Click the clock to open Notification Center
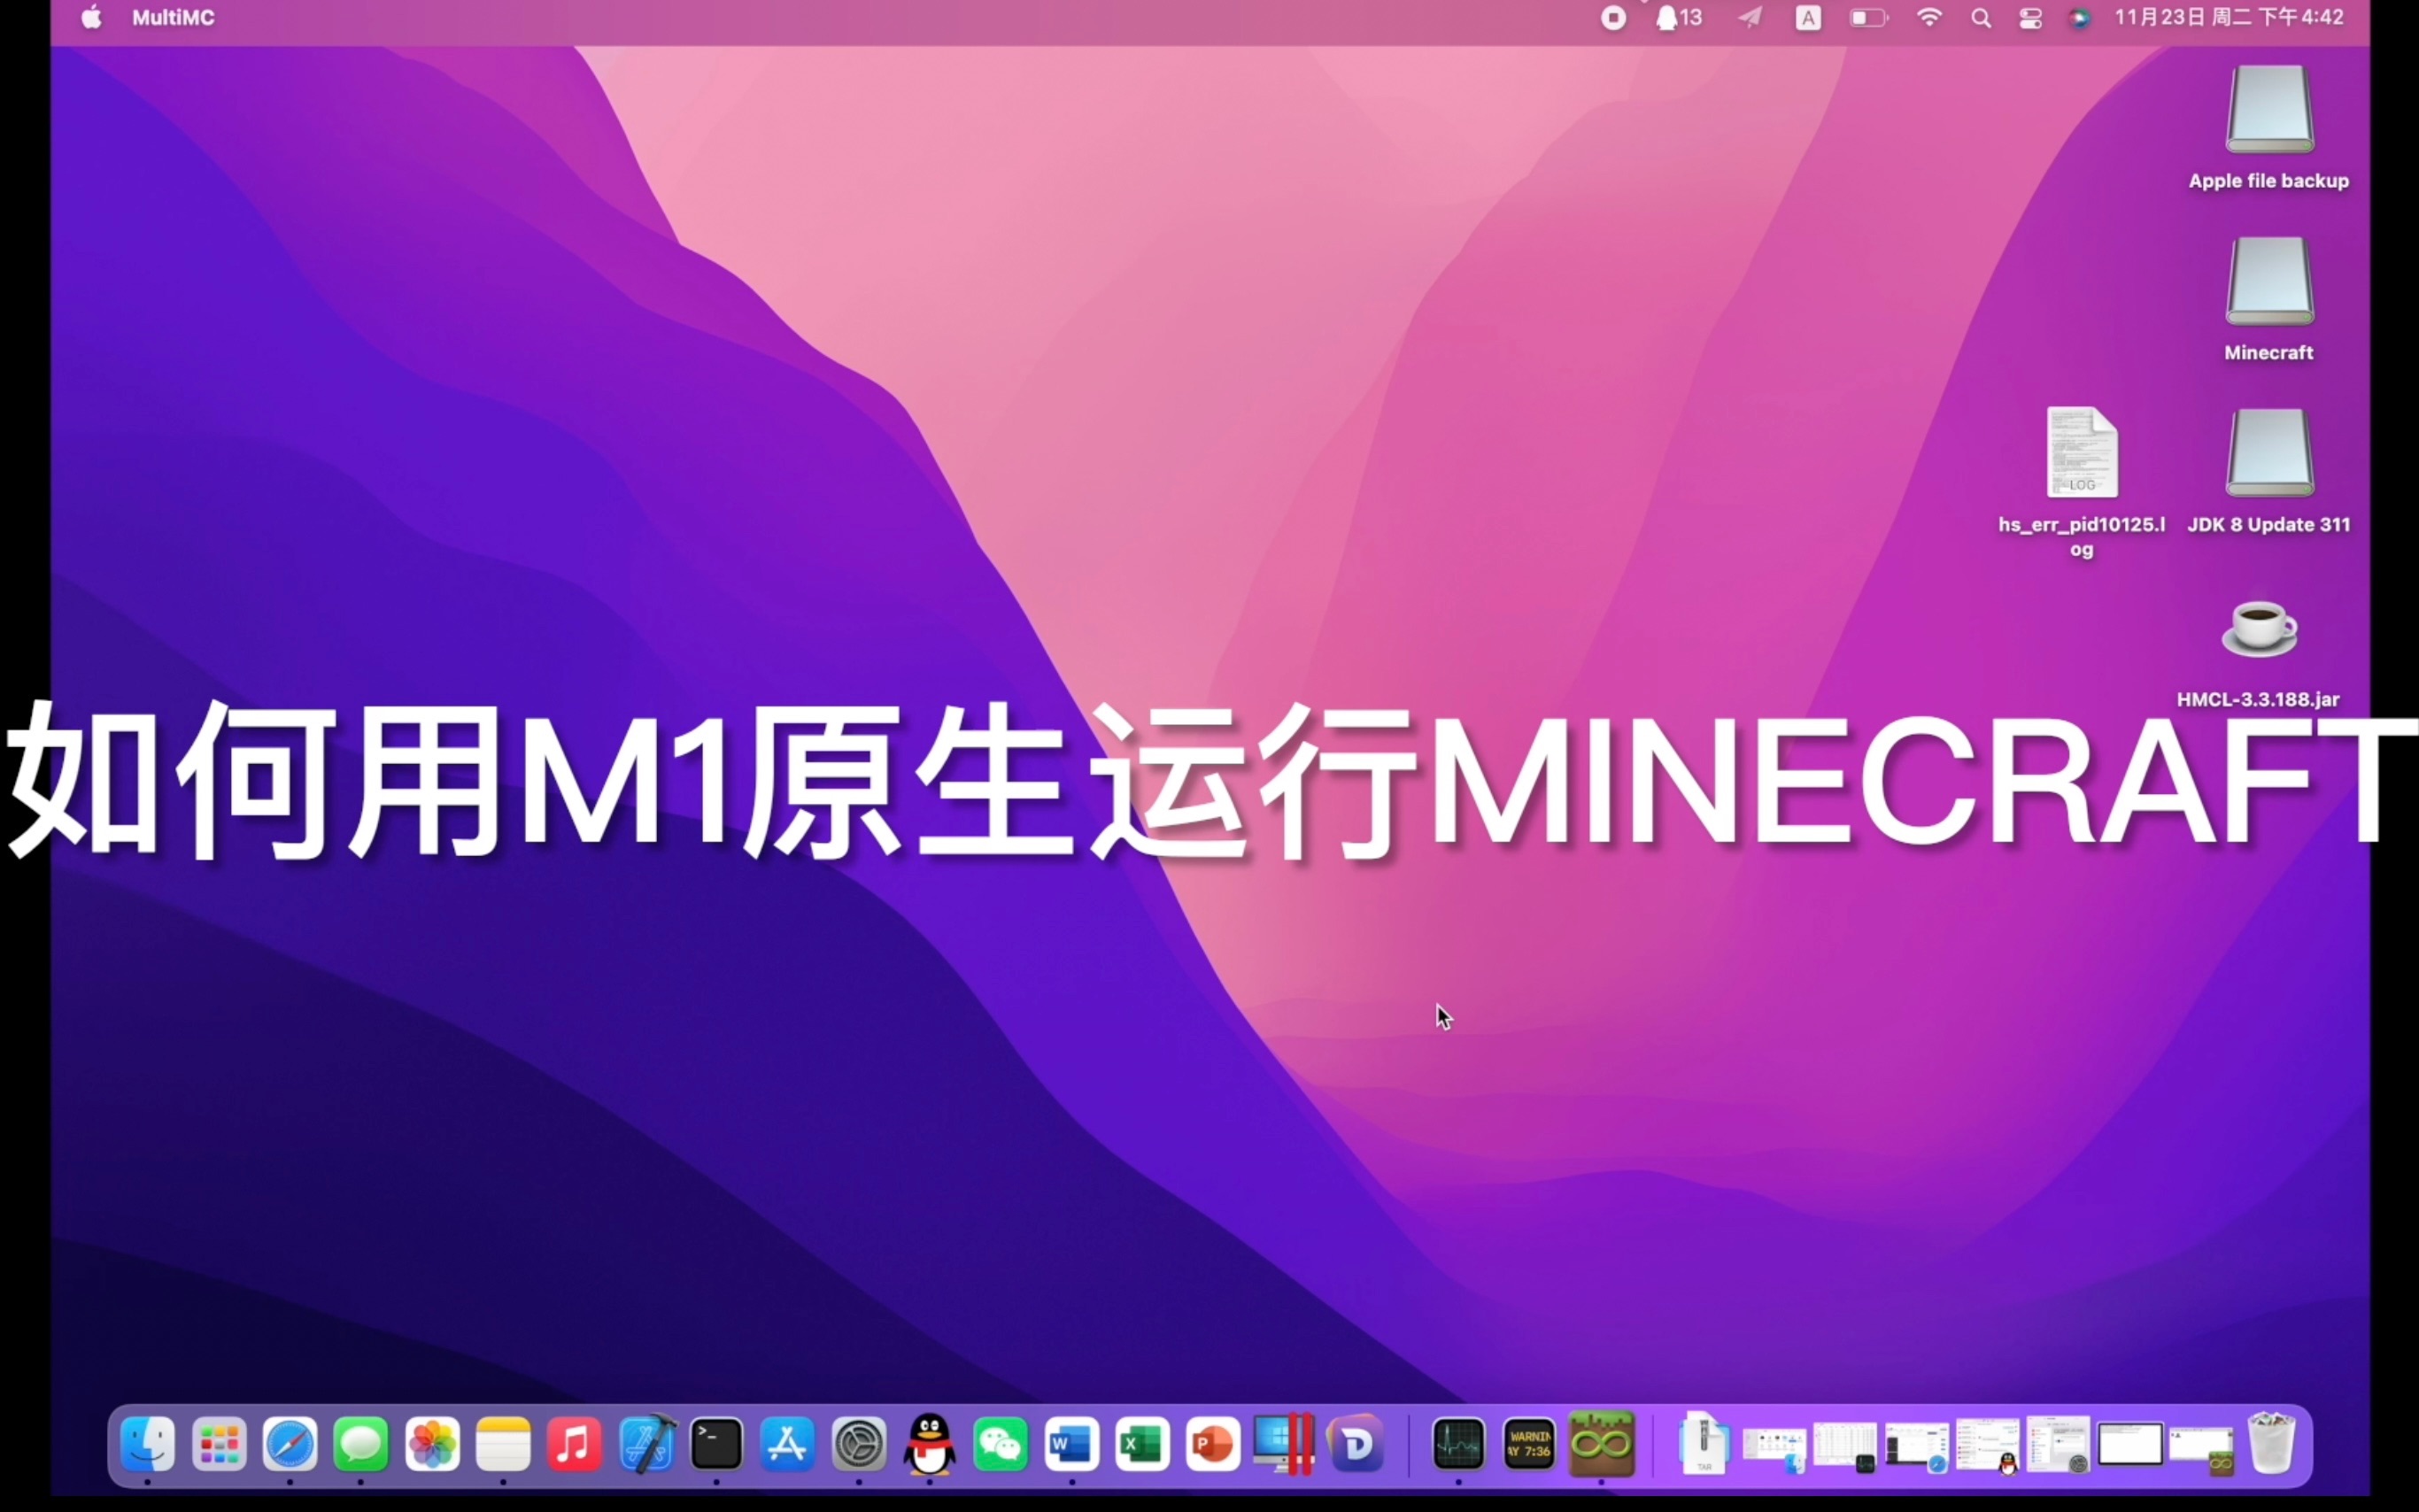 (2230, 17)
